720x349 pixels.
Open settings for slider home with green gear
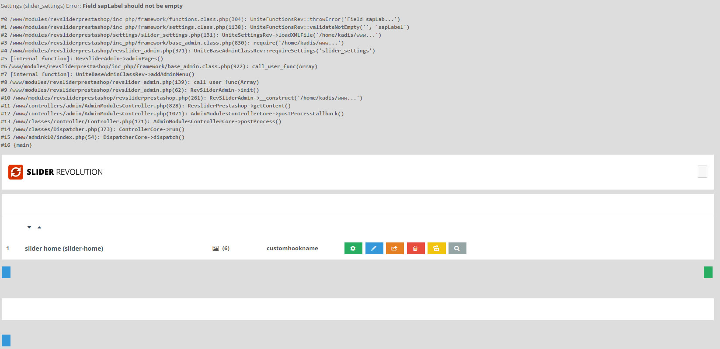(x=353, y=248)
